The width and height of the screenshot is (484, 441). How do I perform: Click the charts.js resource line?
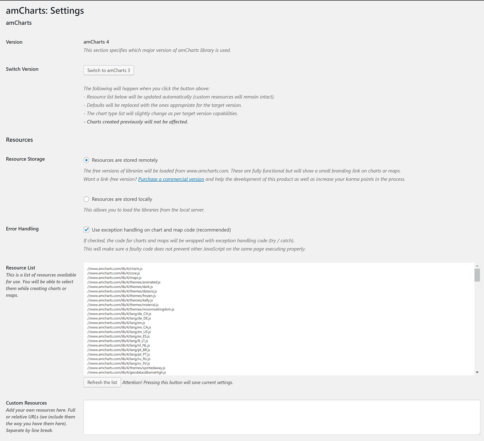point(115,269)
